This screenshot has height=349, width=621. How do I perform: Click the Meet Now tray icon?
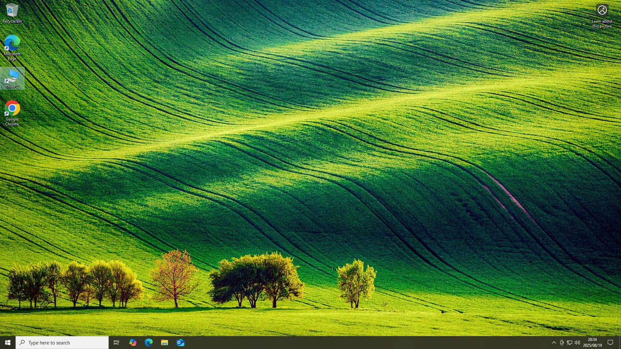coord(561,342)
